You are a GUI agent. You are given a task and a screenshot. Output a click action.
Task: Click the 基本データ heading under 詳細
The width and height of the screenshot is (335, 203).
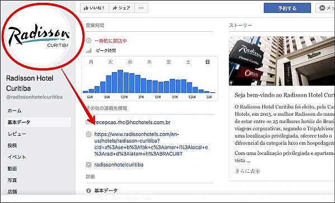[106, 191]
